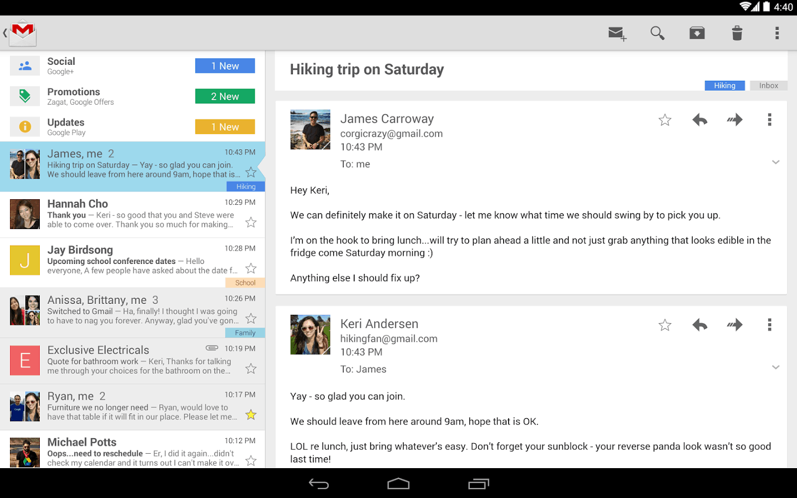
Task: Click the Hiking label on conversation header
Action: [724, 86]
